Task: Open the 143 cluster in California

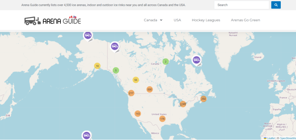Action: coord(137,114)
